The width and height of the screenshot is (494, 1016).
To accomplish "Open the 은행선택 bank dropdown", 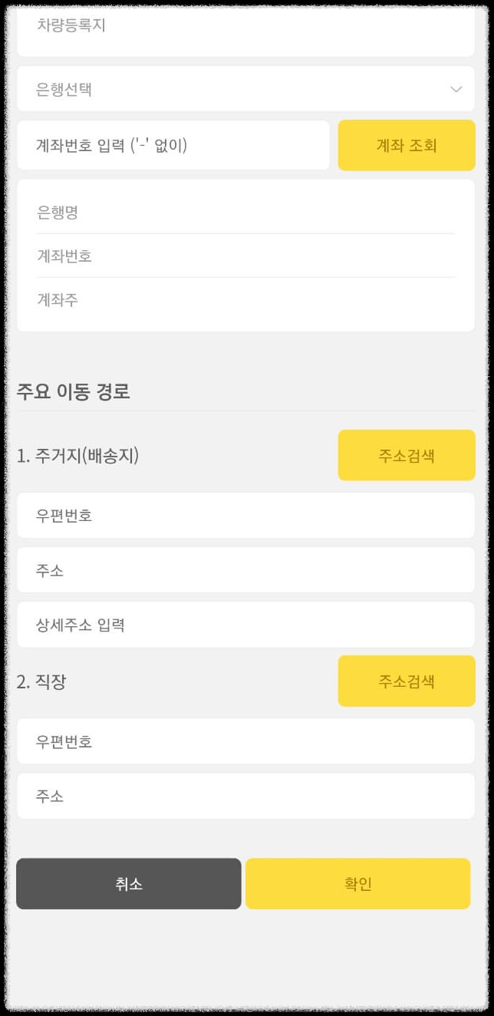I will pos(245,88).
